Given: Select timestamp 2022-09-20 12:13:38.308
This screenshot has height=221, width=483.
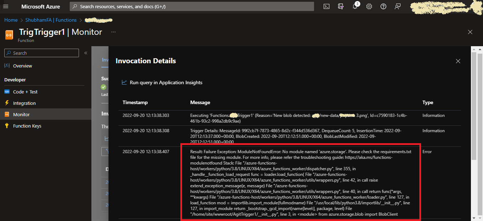Looking at the screenshot, I should click(146, 131).
